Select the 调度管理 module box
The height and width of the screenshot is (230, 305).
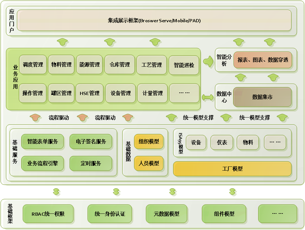[x=33, y=64]
